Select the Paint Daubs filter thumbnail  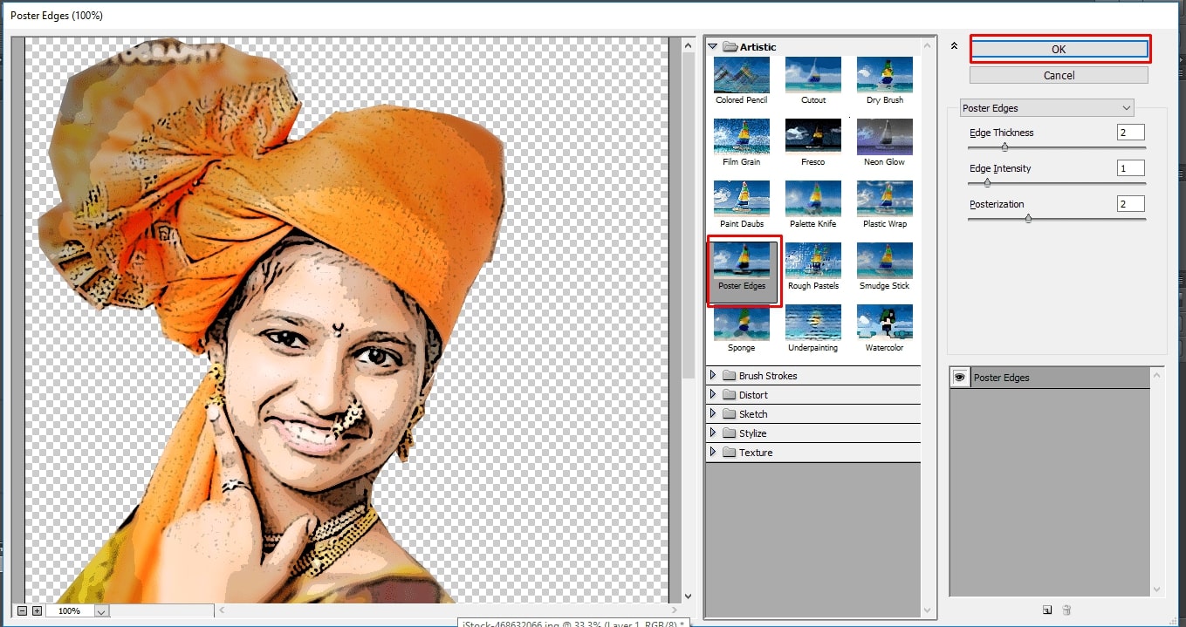(741, 200)
